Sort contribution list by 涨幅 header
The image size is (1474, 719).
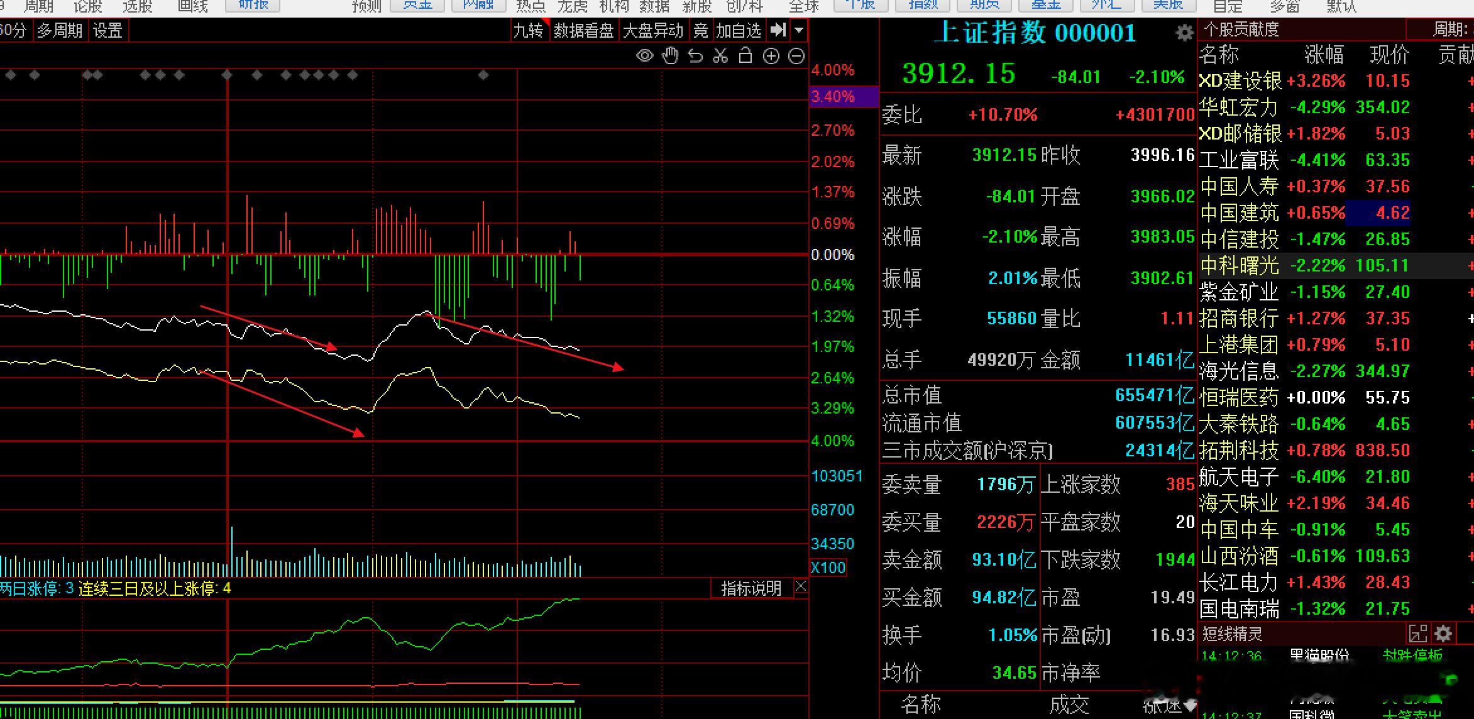1323,55
